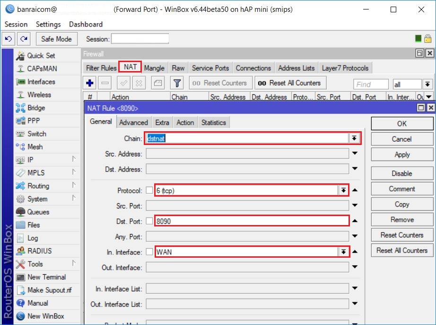The image size is (436, 325).
Task: Open the Bridge configuration
Action: coord(29,108)
